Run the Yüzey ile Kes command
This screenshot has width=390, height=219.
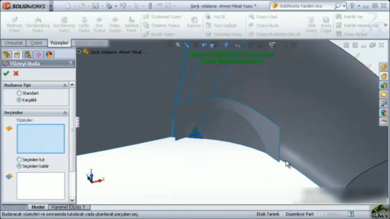352,34
